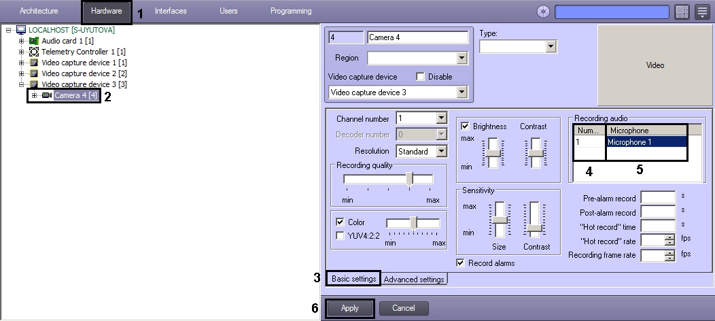Toggle the Disable checkbox

[421, 77]
